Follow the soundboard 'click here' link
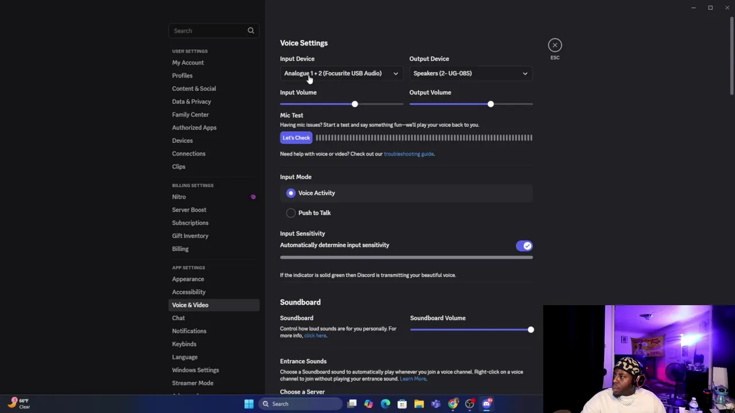The height and width of the screenshot is (413, 735). [x=315, y=336]
